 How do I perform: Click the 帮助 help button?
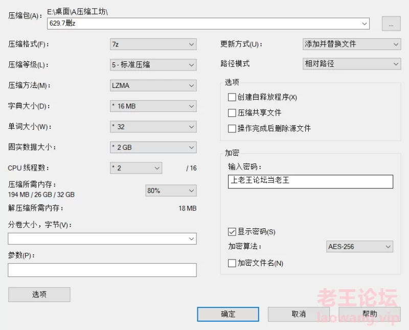[x=370, y=314]
